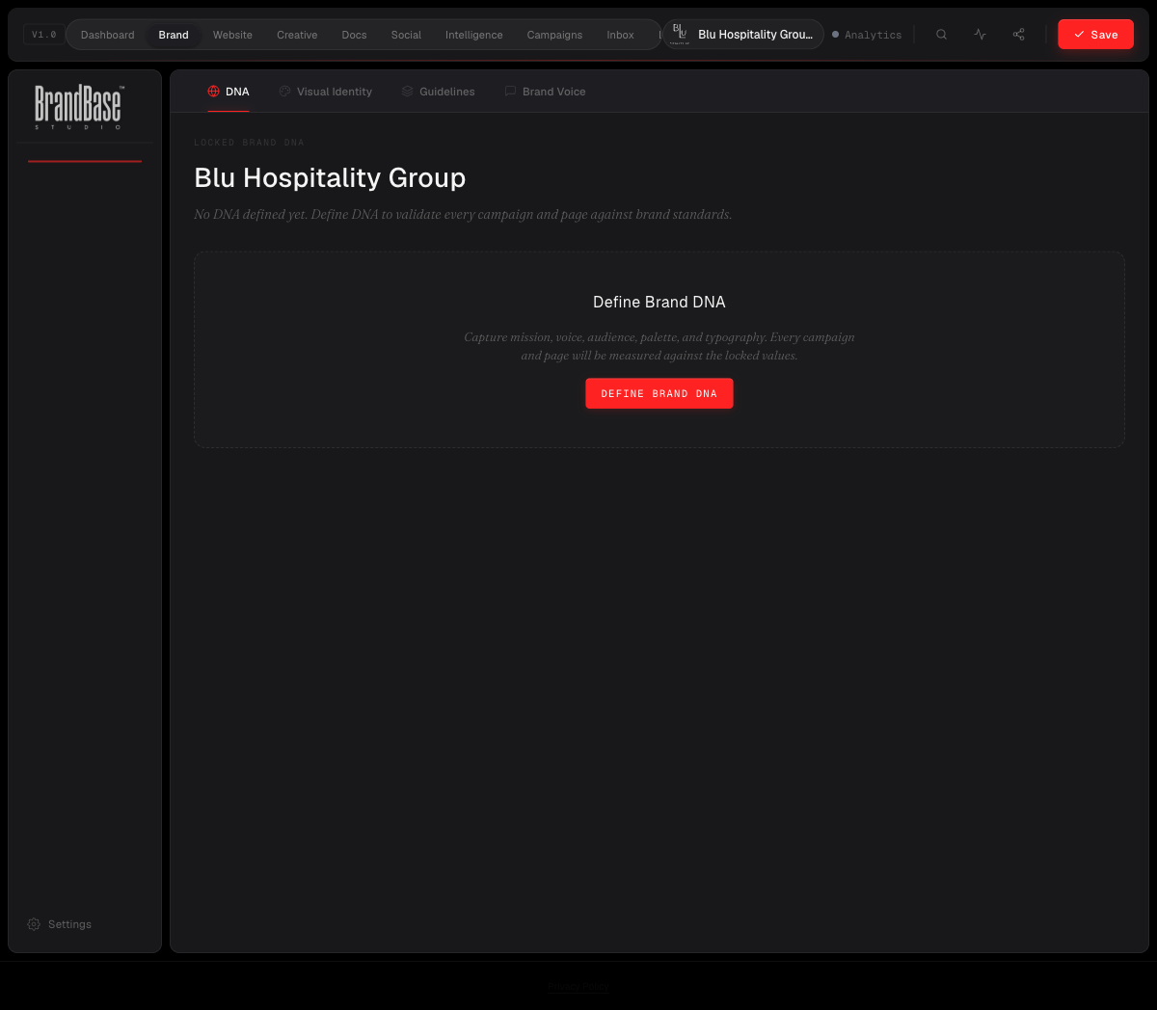The image size is (1157, 1010).
Task: Open the Intelligence section
Action: [x=473, y=35]
